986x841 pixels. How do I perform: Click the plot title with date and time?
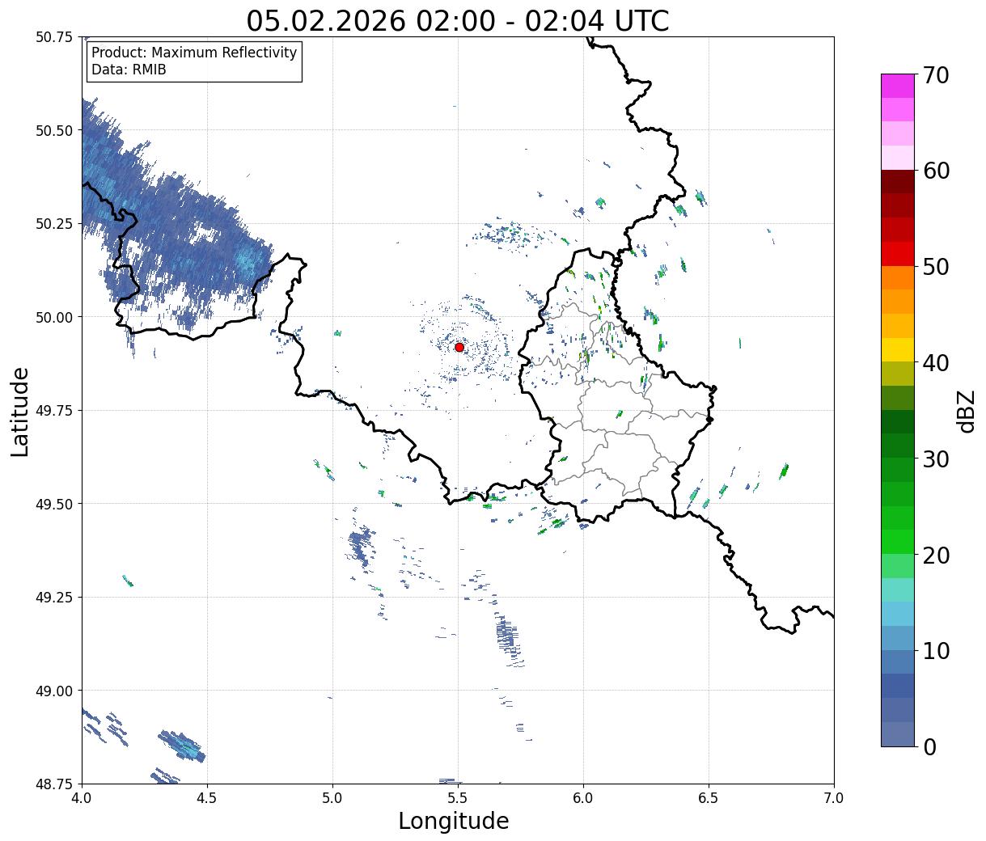coord(458,20)
